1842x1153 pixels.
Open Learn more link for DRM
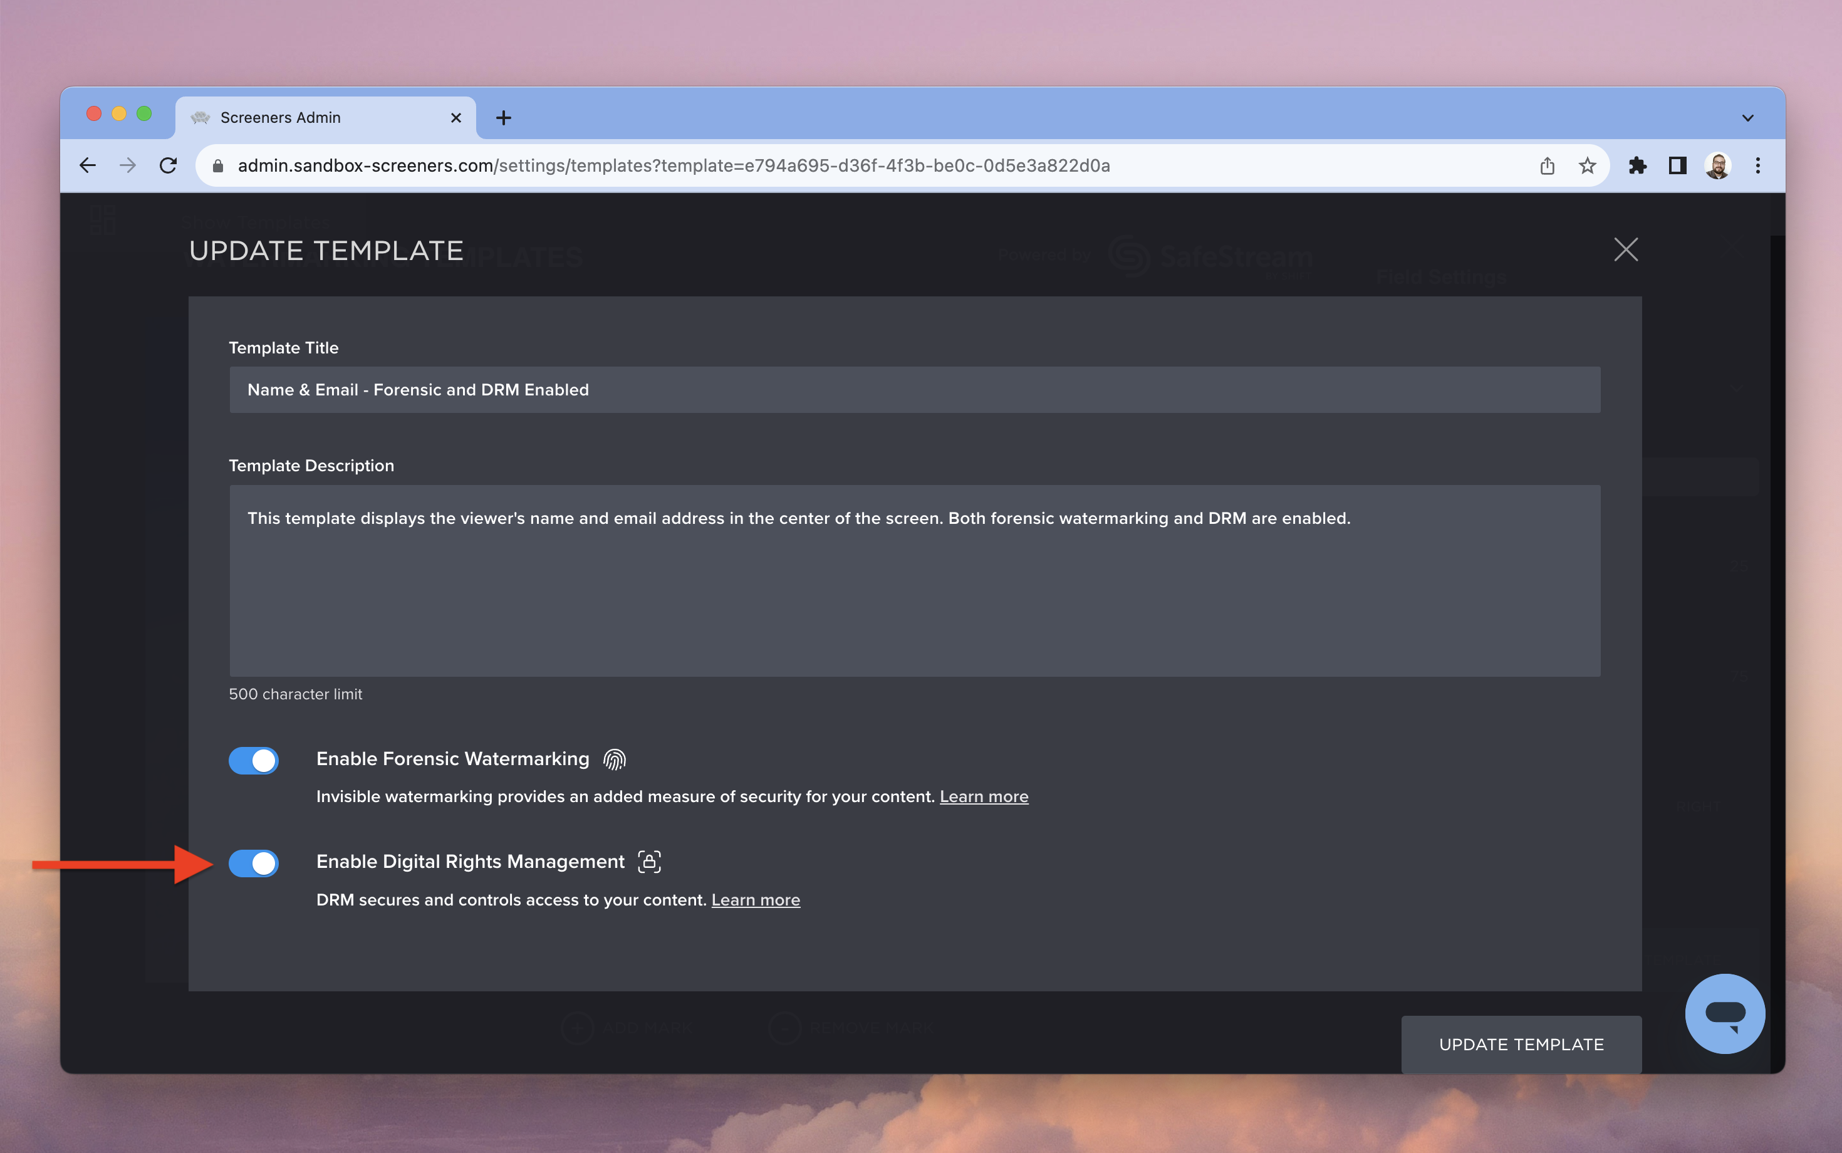point(756,900)
